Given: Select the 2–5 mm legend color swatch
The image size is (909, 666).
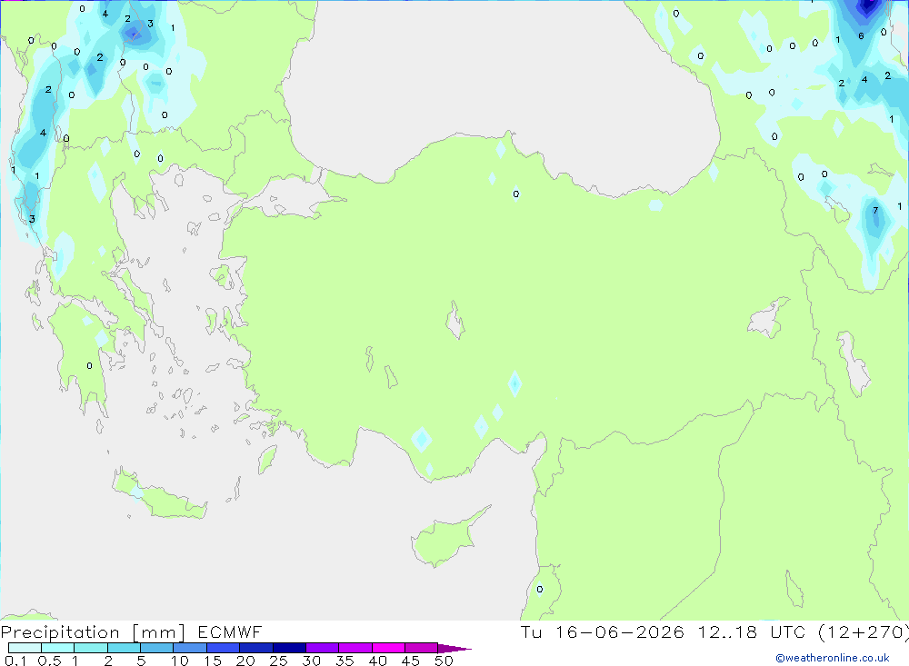Looking at the screenshot, I should coord(124,648).
